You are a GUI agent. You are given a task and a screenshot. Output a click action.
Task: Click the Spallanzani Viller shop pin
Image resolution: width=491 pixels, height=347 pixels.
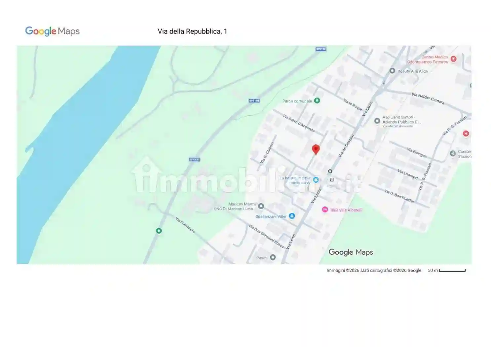point(292,216)
